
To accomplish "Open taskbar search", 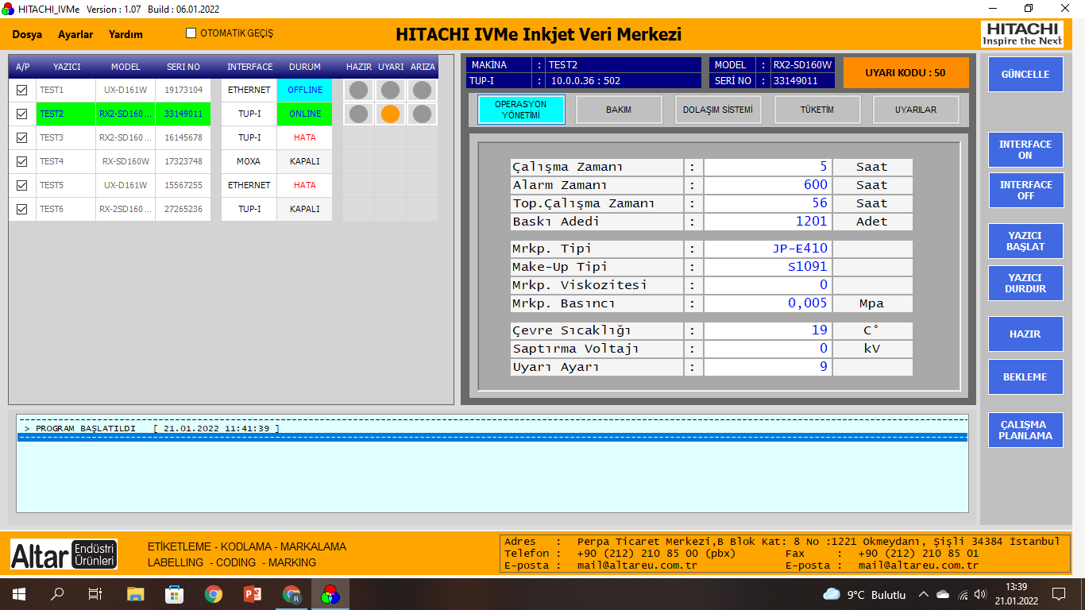I will click(x=57, y=594).
